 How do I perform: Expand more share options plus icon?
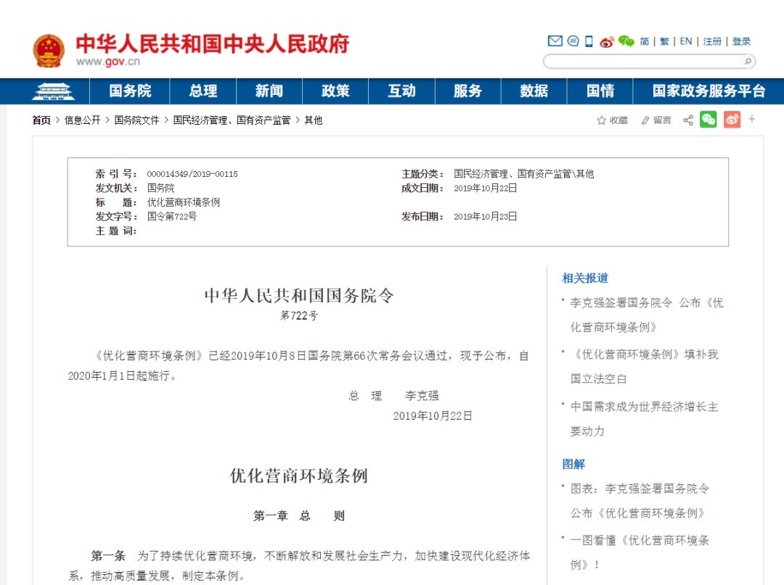point(752,119)
